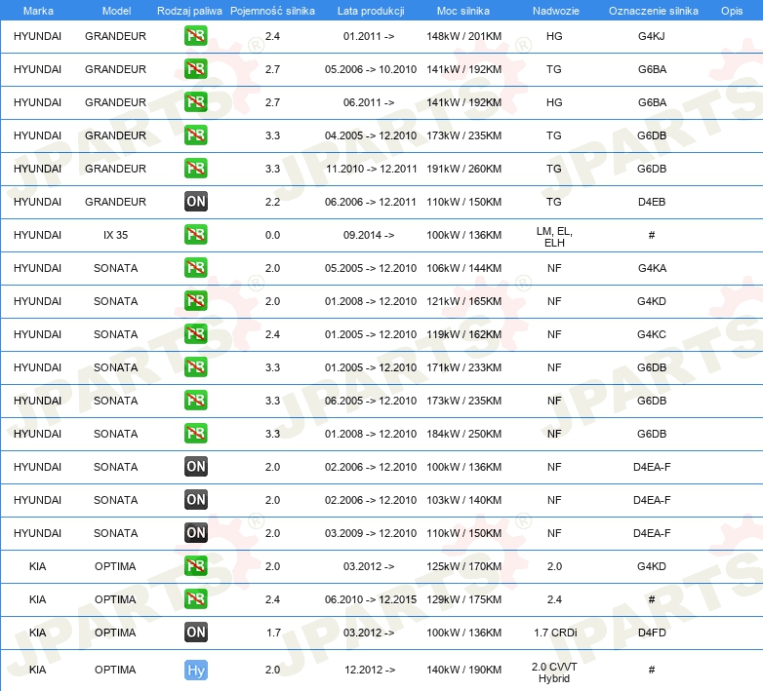Image resolution: width=763 pixels, height=691 pixels.
Task: Click petrol icon in Grandeur G4KJ row
Action: [195, 36]
